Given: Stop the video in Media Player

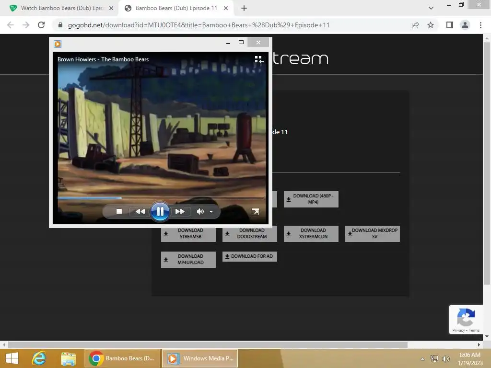Looking at the screenshot, I should point(119,212).
